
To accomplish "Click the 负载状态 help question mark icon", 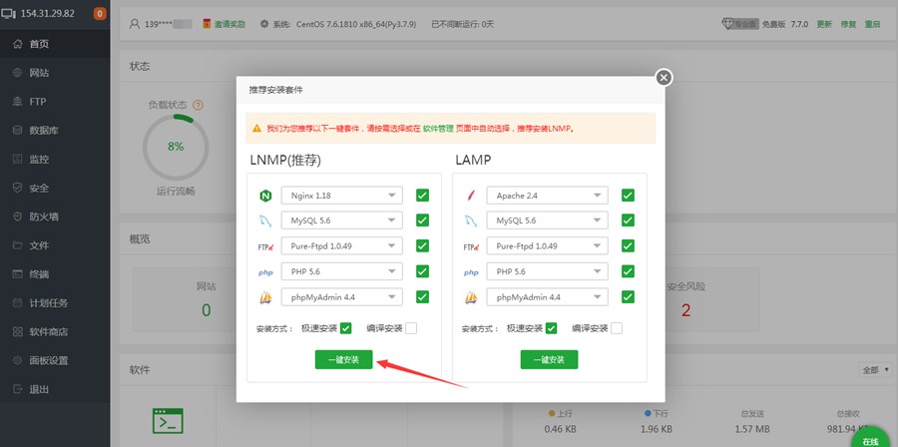I will [x=199, y=106].
